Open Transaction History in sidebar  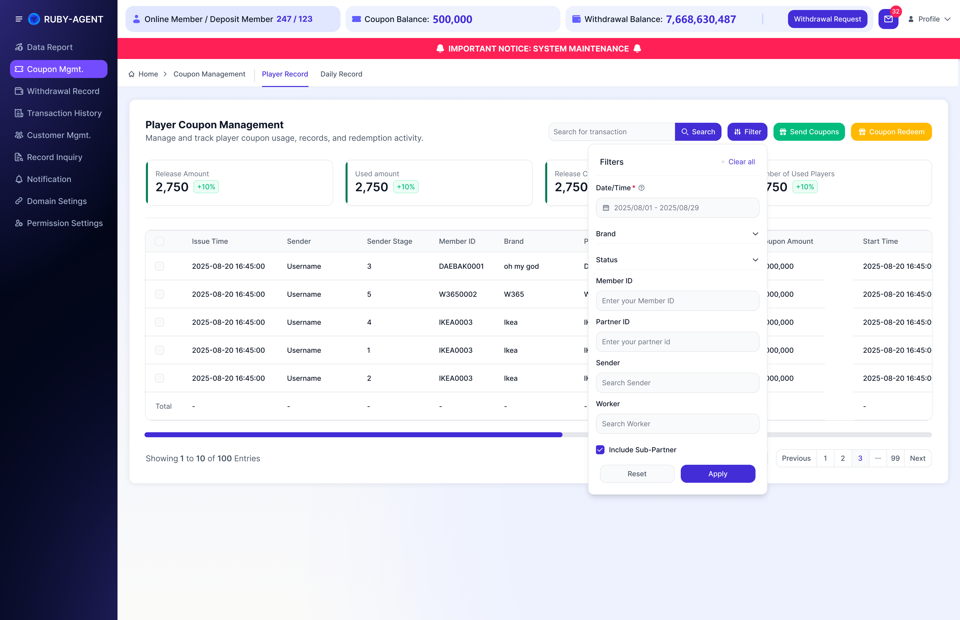59,113
